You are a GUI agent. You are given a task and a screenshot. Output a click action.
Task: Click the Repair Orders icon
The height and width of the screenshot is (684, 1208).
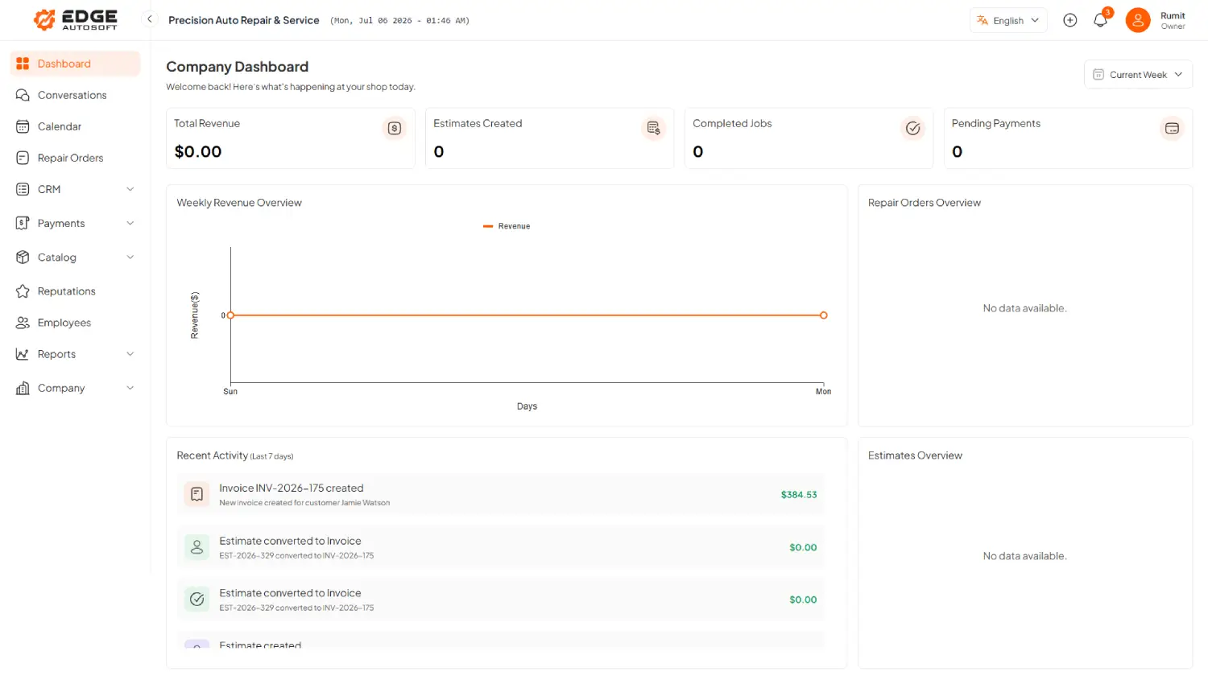pyautogui.click(x=23, y=158)
